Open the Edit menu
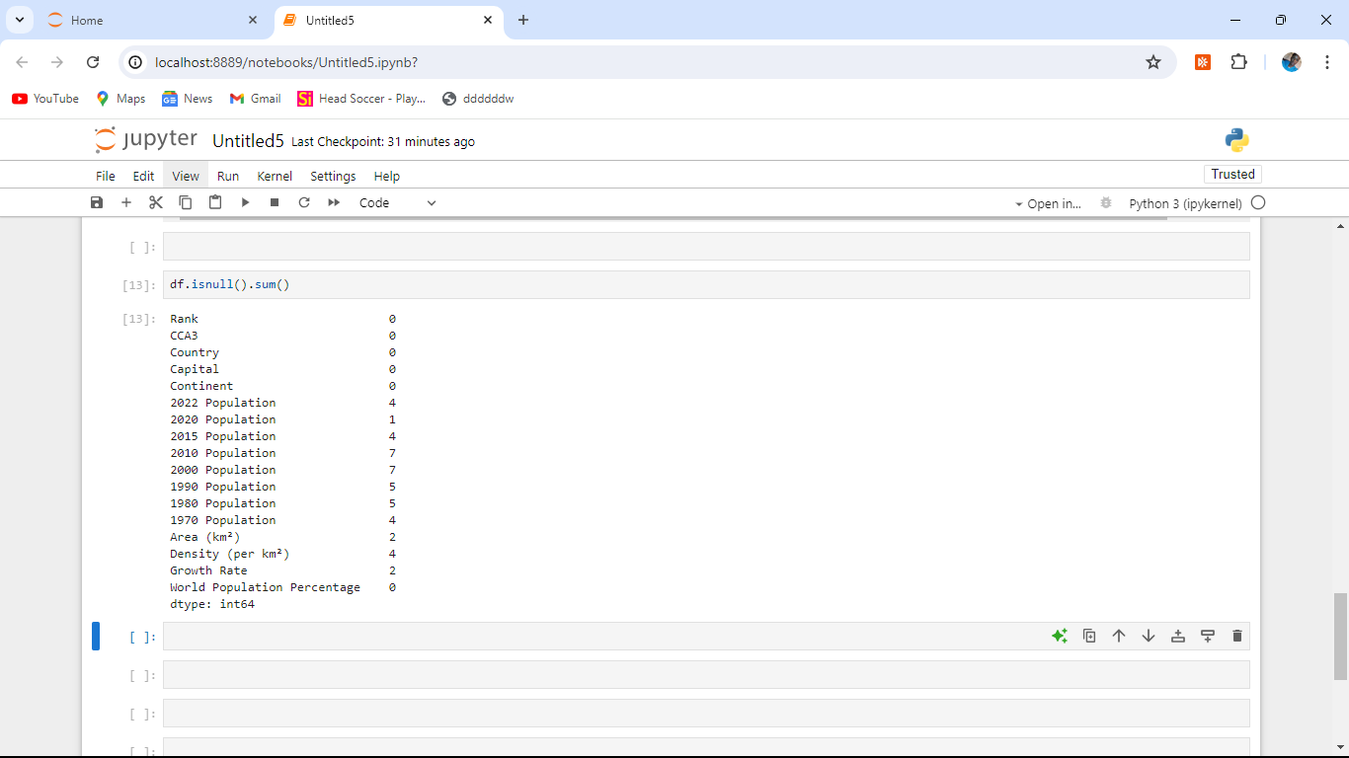The width and height of the screenshot is (1349, 758). click(x=144, y=176)
